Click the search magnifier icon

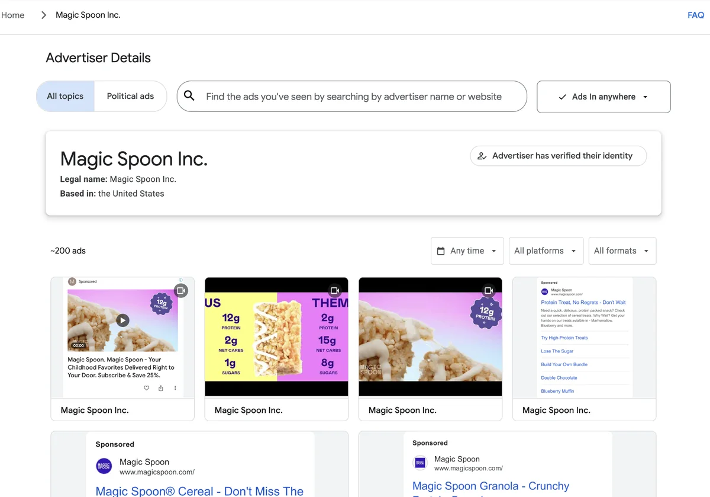coord(189,95)
